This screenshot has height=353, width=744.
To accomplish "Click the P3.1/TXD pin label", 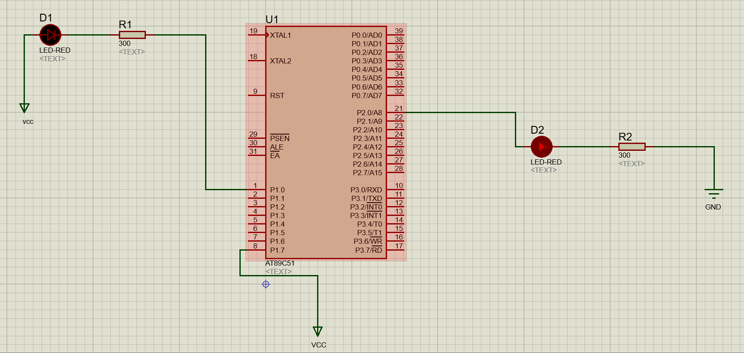I will pyautogui.click(x=367, y=198).
